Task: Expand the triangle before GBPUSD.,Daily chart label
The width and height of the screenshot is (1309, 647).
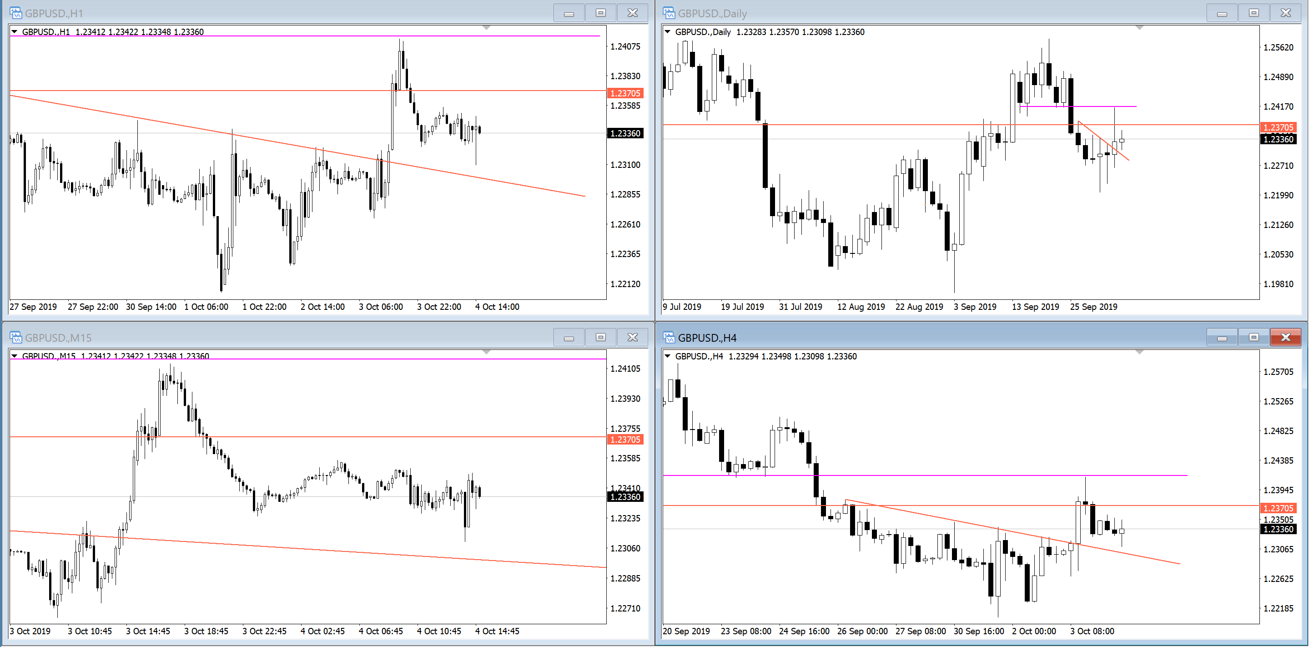Action: (x=668, y=31)
